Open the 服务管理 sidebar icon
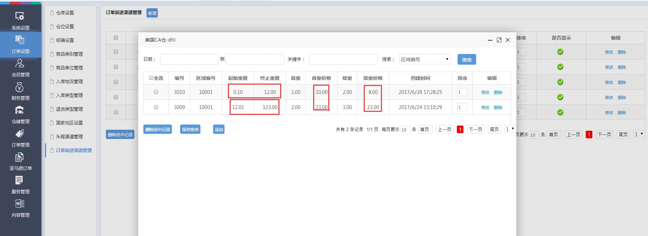This screenshot has height=236, width=648. click(20, 180)
